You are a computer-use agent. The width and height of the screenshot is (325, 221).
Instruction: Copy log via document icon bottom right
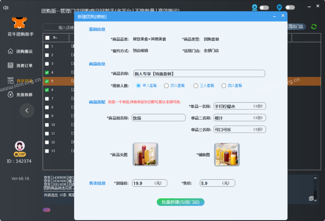[311, 199]
